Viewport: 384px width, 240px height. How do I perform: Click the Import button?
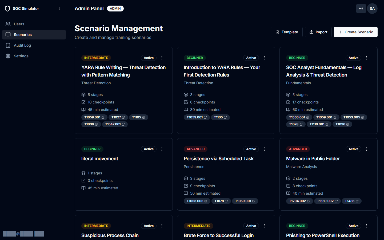pyautogui.click(x=318, y=32)
